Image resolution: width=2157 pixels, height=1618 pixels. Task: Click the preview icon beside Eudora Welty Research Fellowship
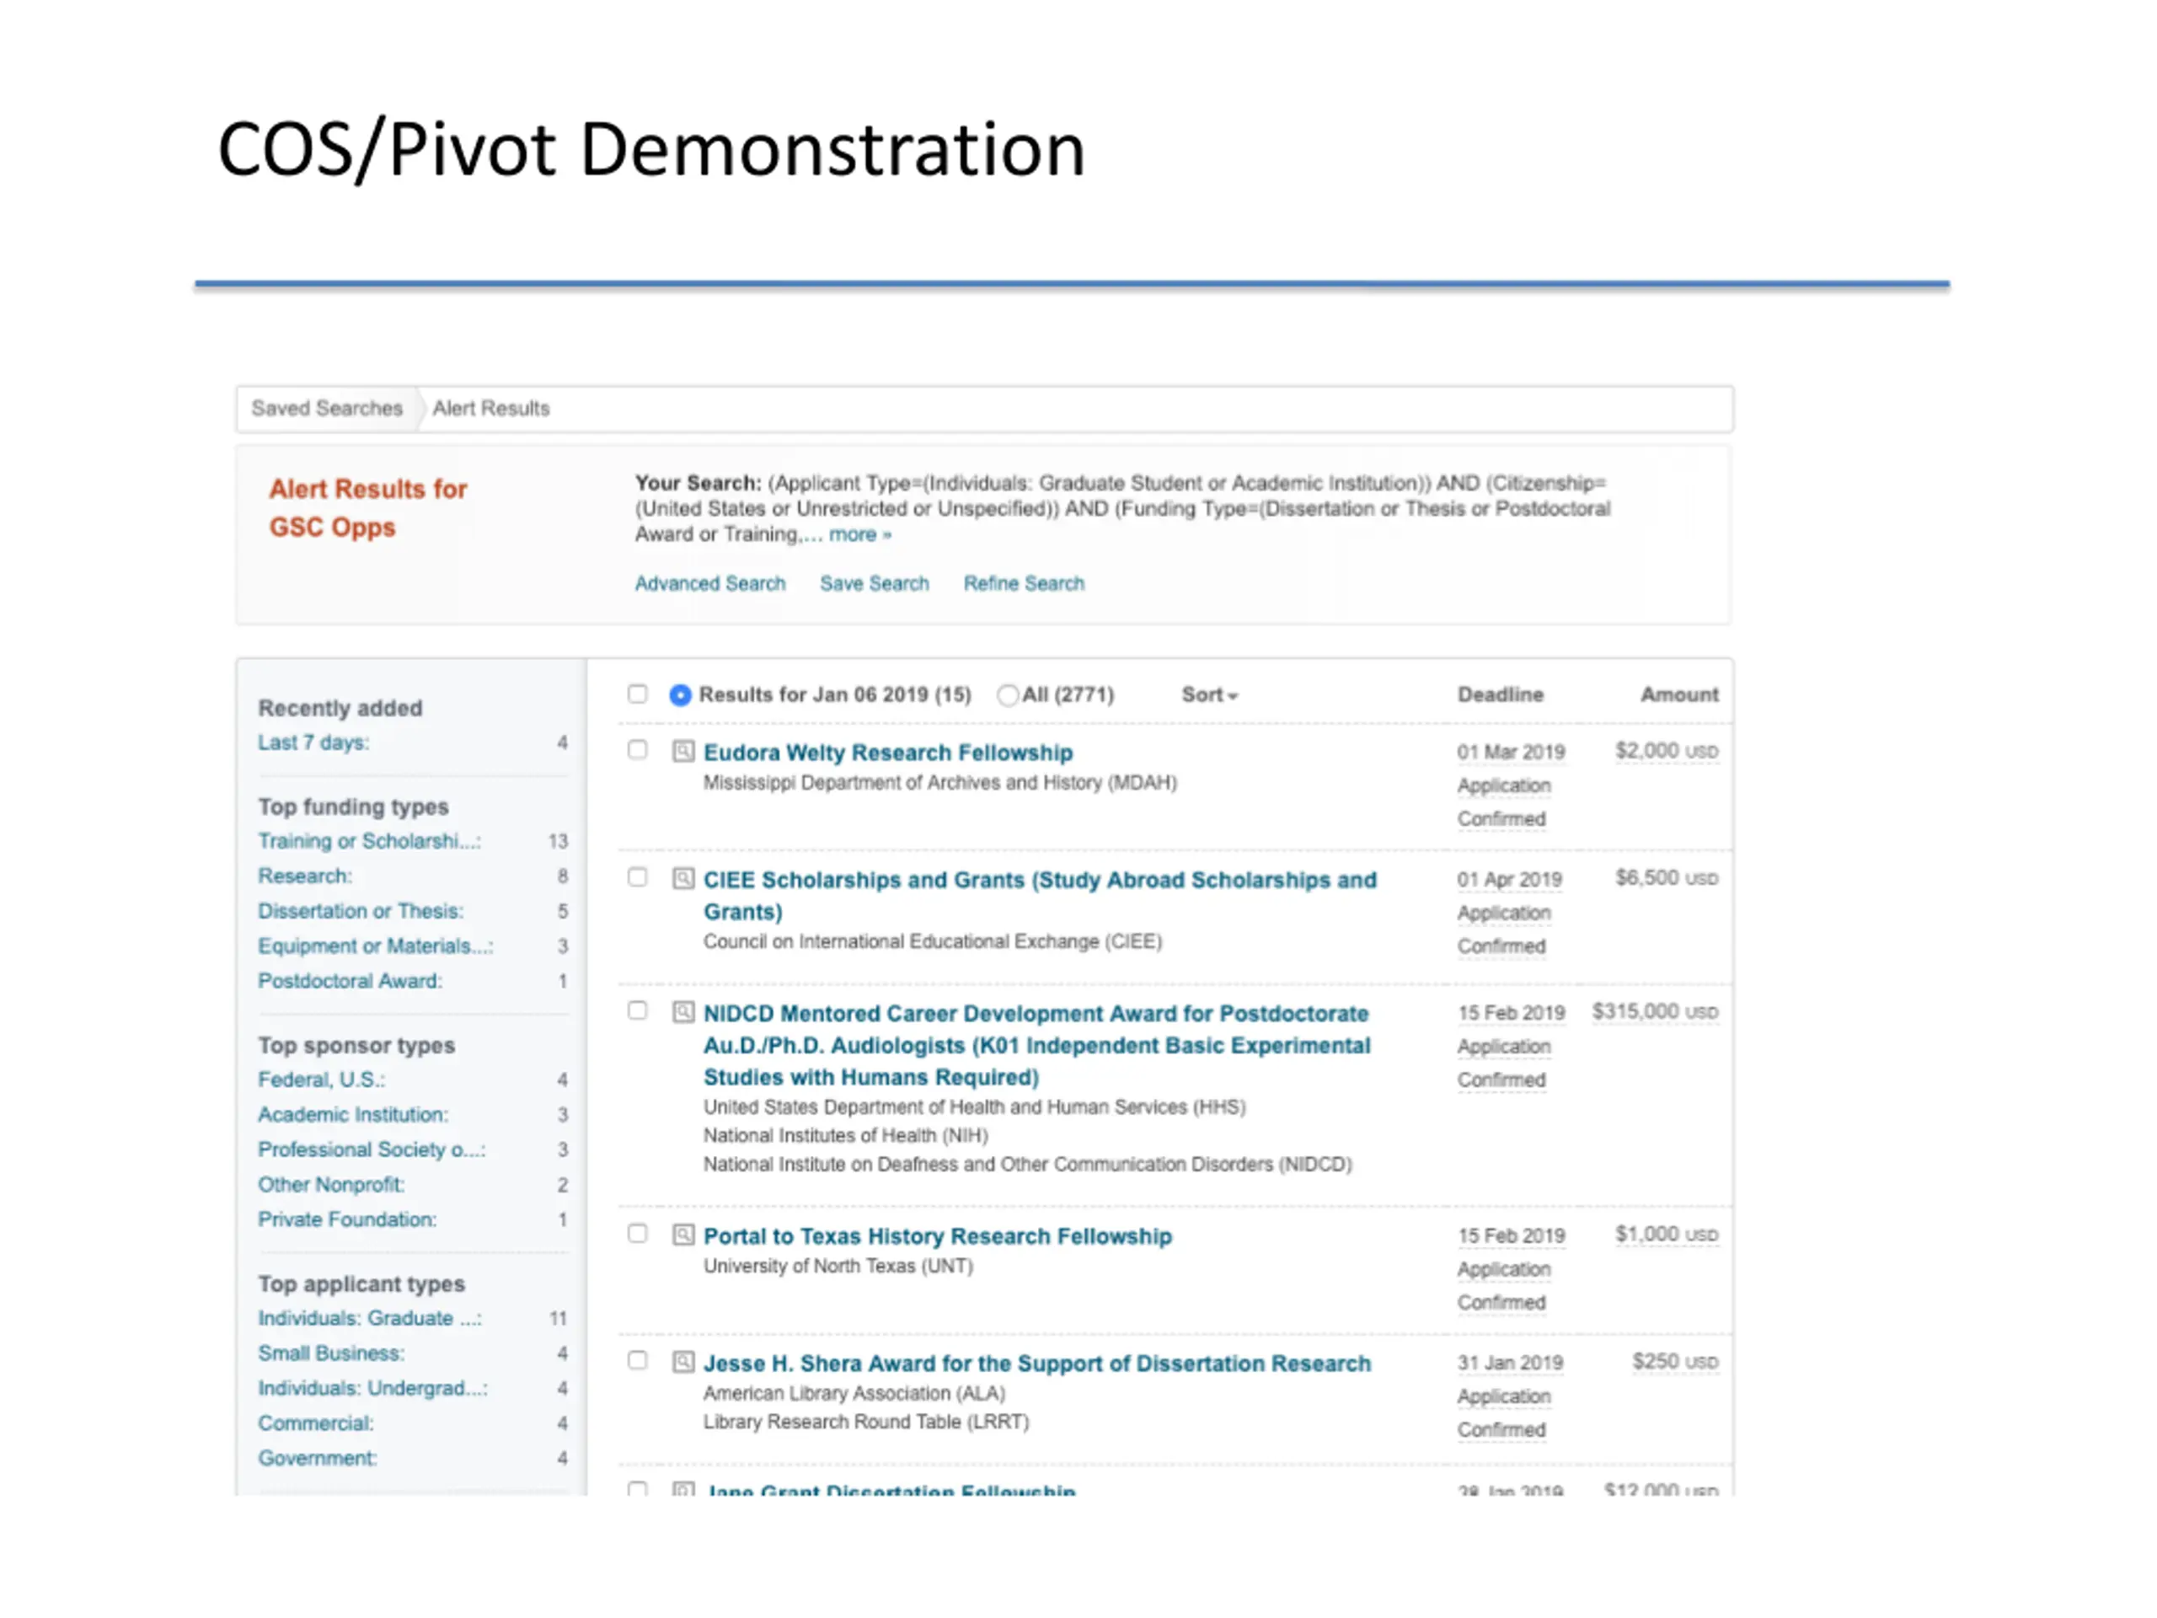(683, 751)
